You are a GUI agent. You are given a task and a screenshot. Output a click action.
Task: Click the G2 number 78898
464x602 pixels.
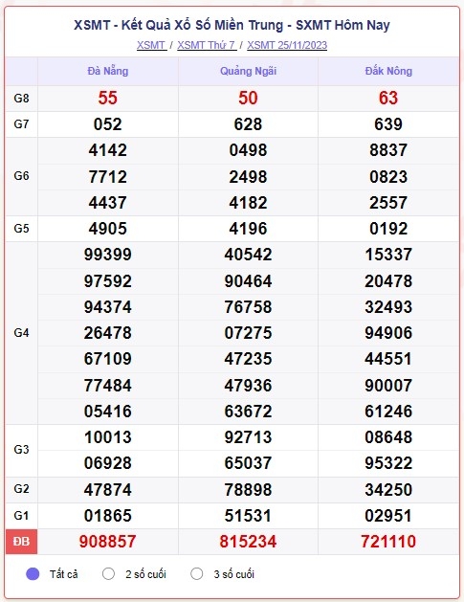tap(248, 490)
